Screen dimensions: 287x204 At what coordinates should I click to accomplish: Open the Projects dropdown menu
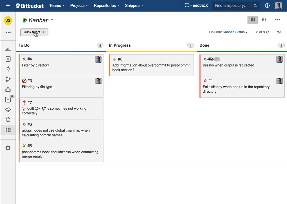[79, 6]
